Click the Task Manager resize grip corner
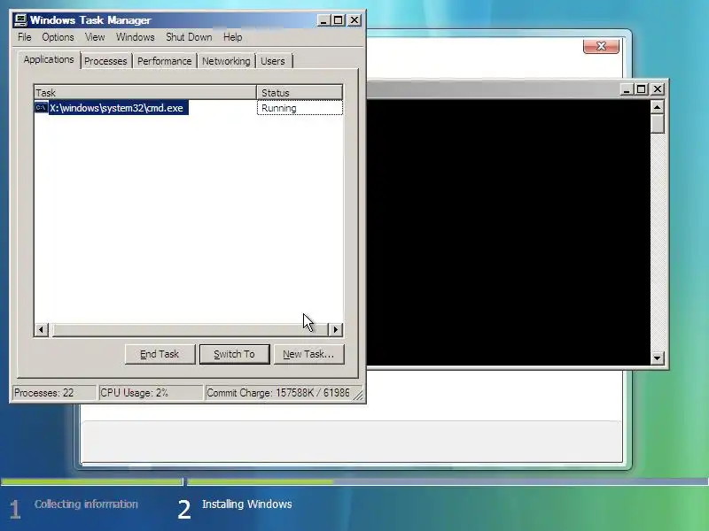 [x=358, y=396]
